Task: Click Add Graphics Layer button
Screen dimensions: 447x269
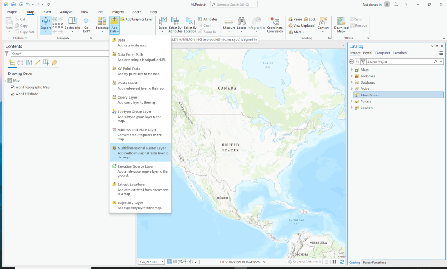Action: (x=137, y=19)
